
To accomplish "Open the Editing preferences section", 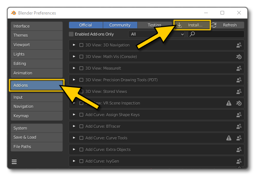I will [37, 64].
